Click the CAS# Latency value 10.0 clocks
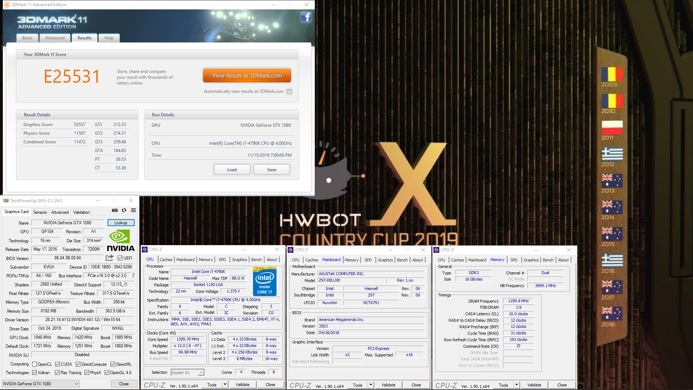Viewport: 693px width, 390px height. coord(518,314)
